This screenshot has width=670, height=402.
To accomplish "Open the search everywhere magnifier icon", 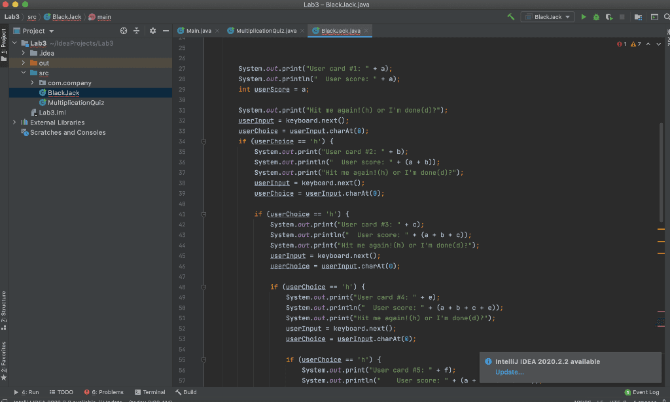I will tap(667, 16).
